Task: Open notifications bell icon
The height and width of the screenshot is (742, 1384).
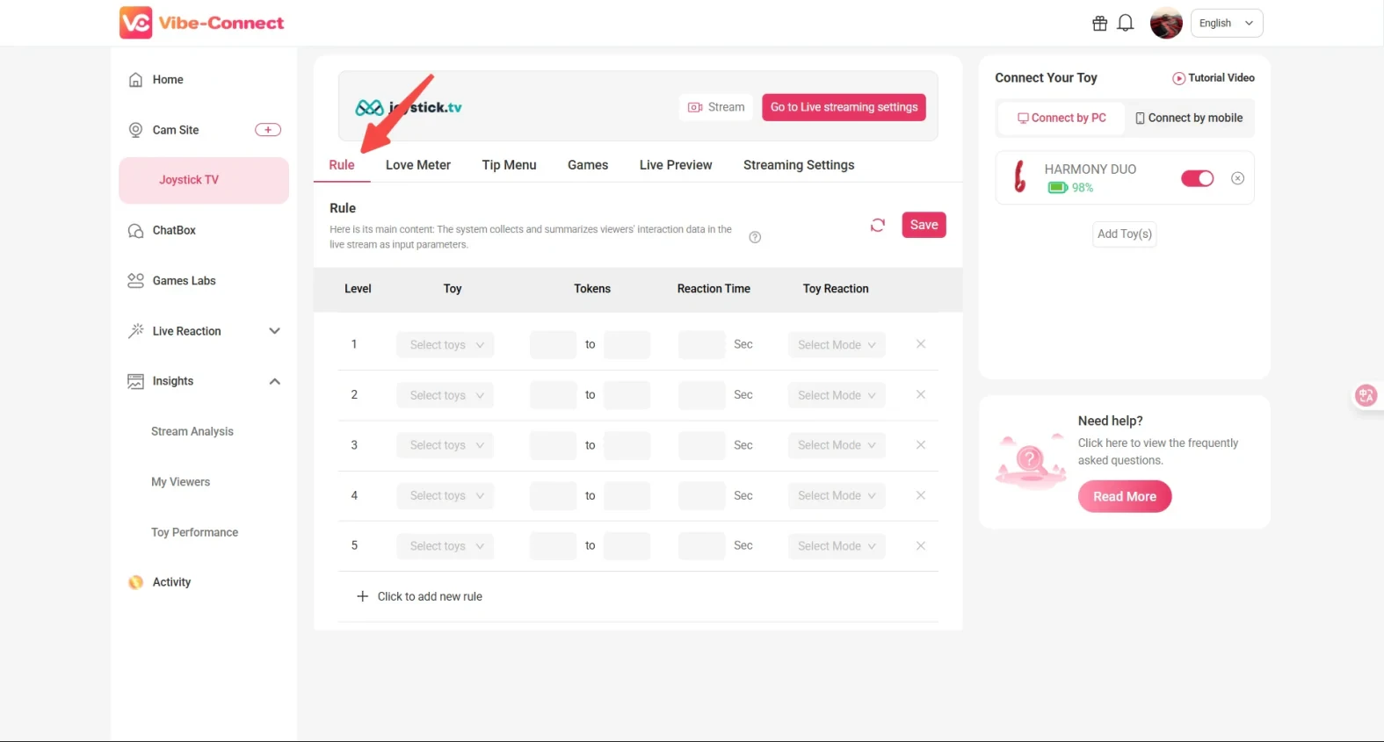Action: (1126, 24)
